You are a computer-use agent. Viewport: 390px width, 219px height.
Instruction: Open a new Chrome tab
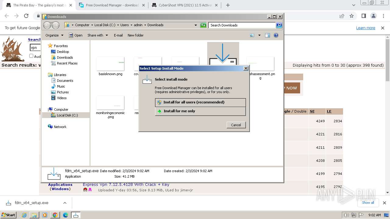[228, 5]
